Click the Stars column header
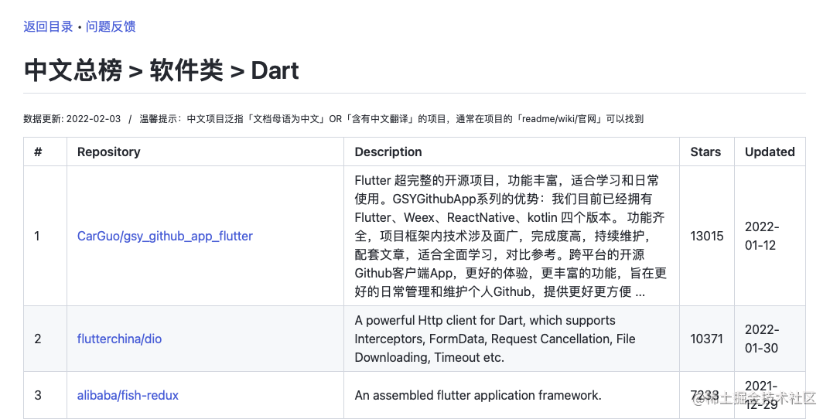The width and height of the screenshot is (830, 419). [705, 152]
